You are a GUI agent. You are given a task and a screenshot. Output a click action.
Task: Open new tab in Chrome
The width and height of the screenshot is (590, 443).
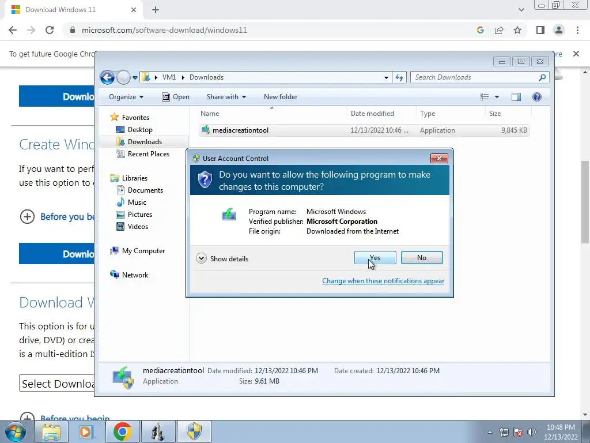click(x=156, y=10)
